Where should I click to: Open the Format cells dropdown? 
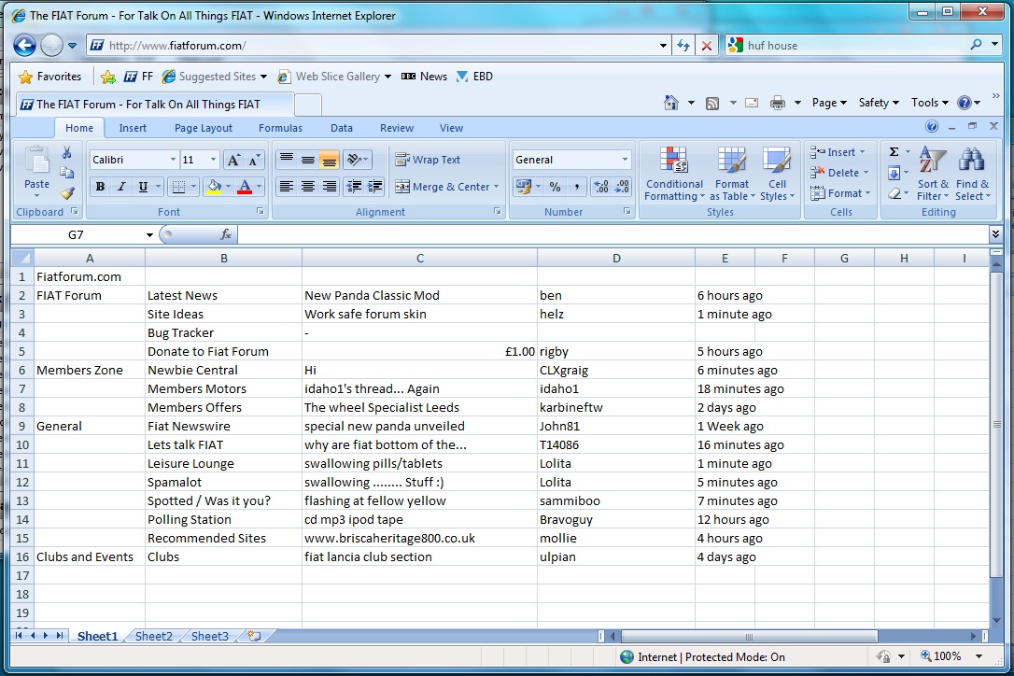pyautogui.click(x=840, y=193)
